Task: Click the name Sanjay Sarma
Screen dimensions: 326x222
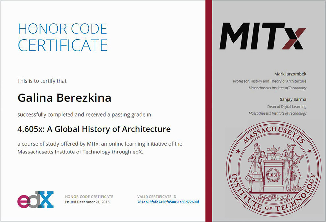Action: coord(293,99)
